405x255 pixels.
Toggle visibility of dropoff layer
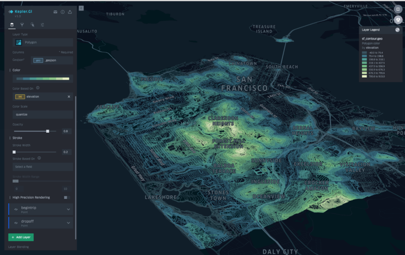pos(16,223)
